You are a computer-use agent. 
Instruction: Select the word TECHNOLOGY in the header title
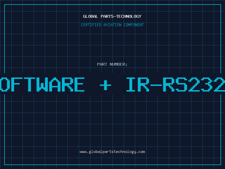click(129, 16)
